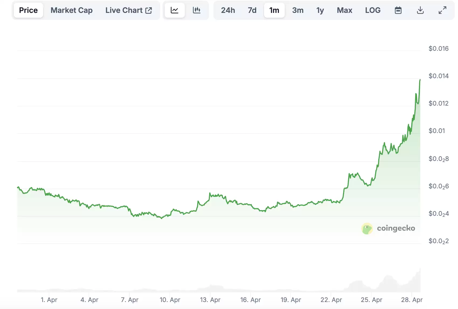The height and width of the screenshot is (309, 458).
Task: Click the CoinGecko gecko logo
Action: [x=367, y=229]
